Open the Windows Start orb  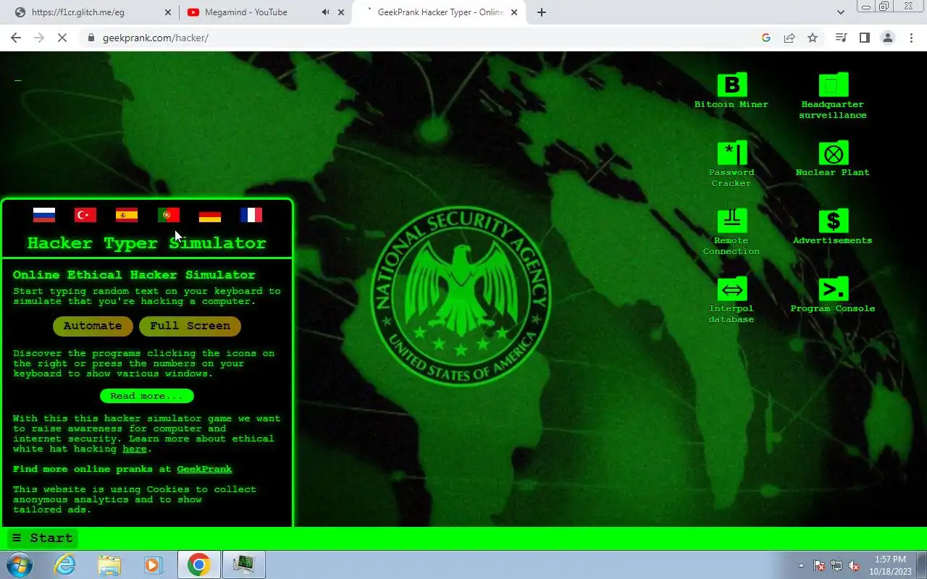(x=20, y=565)
